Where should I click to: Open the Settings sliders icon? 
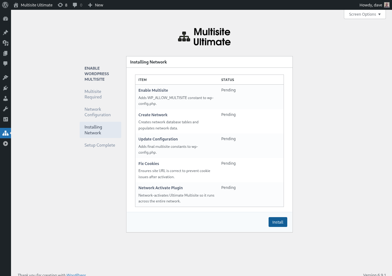point(5,119)
